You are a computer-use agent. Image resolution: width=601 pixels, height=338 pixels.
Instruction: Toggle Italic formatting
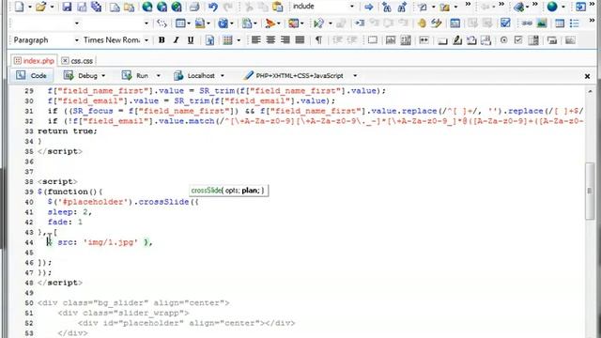tap(176, 39)
